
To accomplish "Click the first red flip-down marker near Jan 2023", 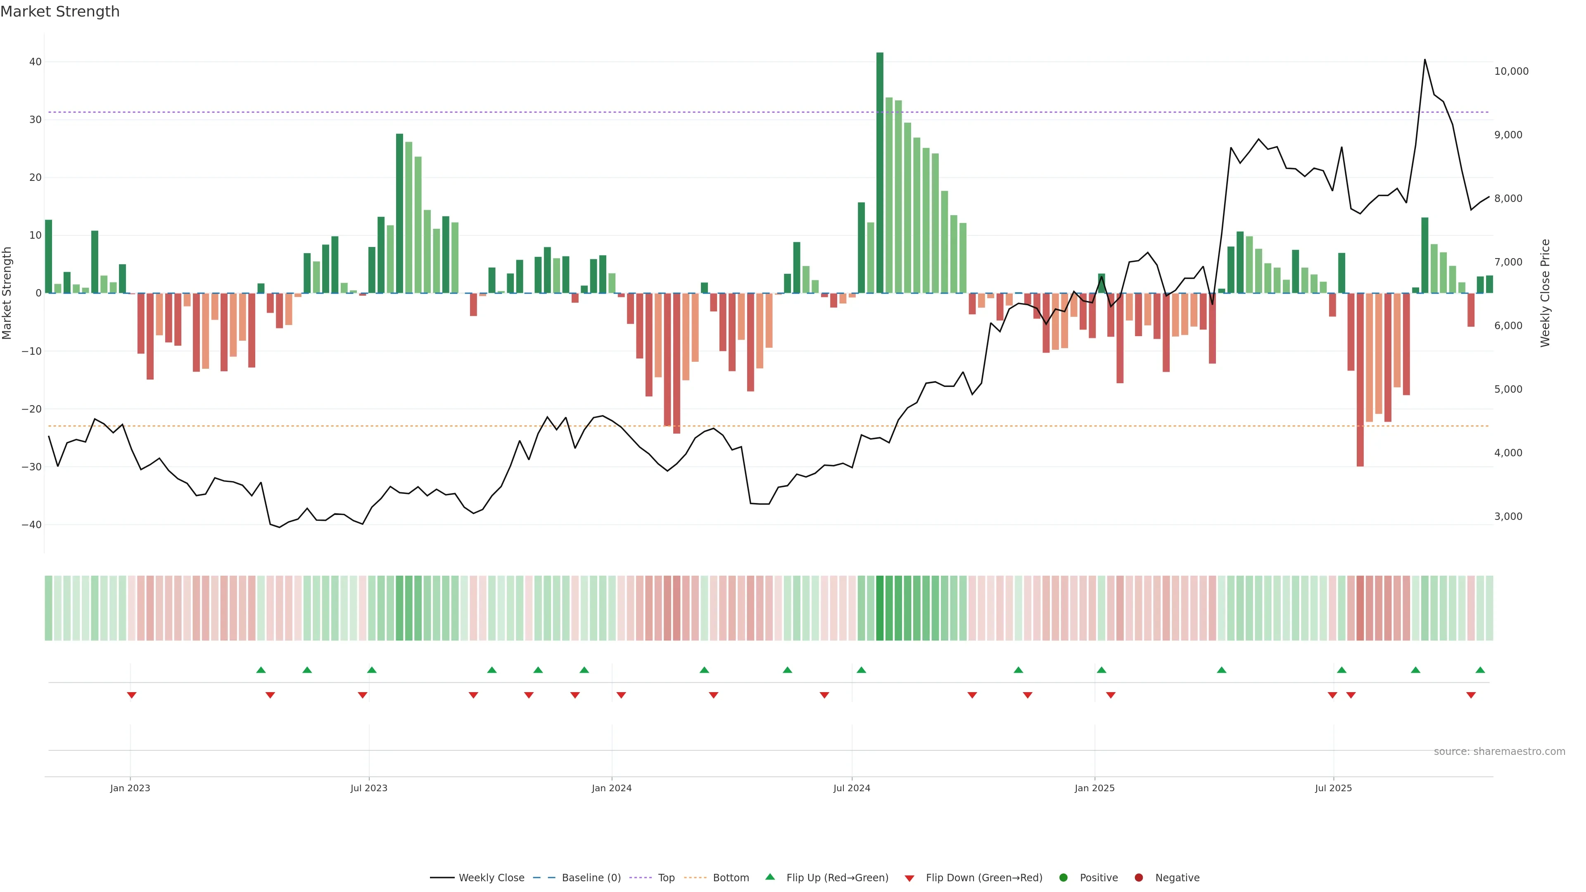I will [131, 695].
